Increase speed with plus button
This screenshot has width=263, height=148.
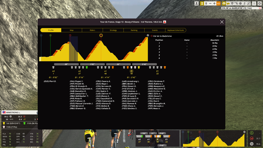coord(214,3)
